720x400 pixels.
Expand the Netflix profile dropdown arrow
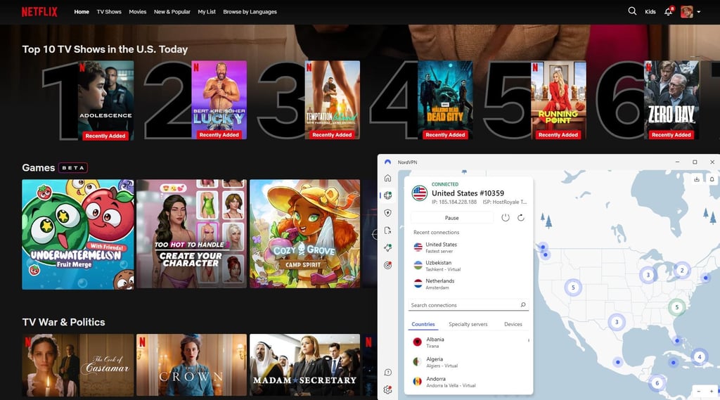(x=698, y=12)
